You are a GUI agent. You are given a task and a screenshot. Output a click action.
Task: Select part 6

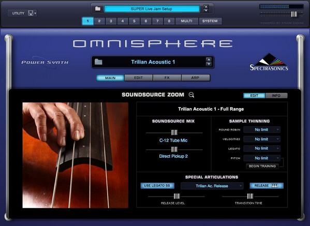pyautogui.click(x=146, y=21)
